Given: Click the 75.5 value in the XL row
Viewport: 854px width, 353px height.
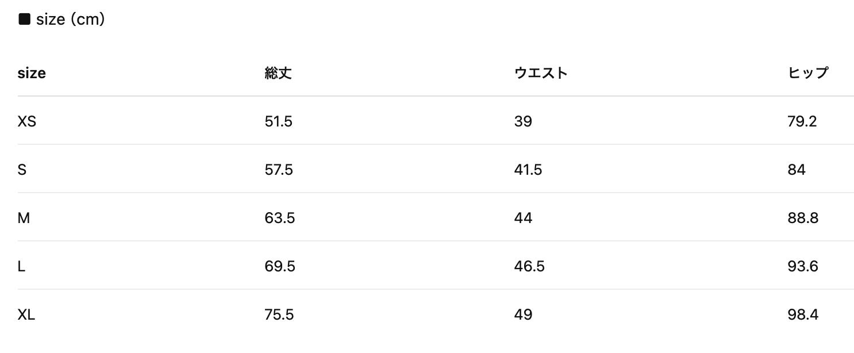Looking at the screenshot, I should 279,314.
